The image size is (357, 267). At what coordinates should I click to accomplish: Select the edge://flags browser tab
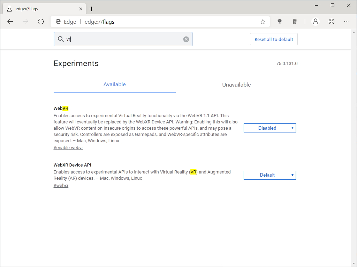[x=45, y=9]
